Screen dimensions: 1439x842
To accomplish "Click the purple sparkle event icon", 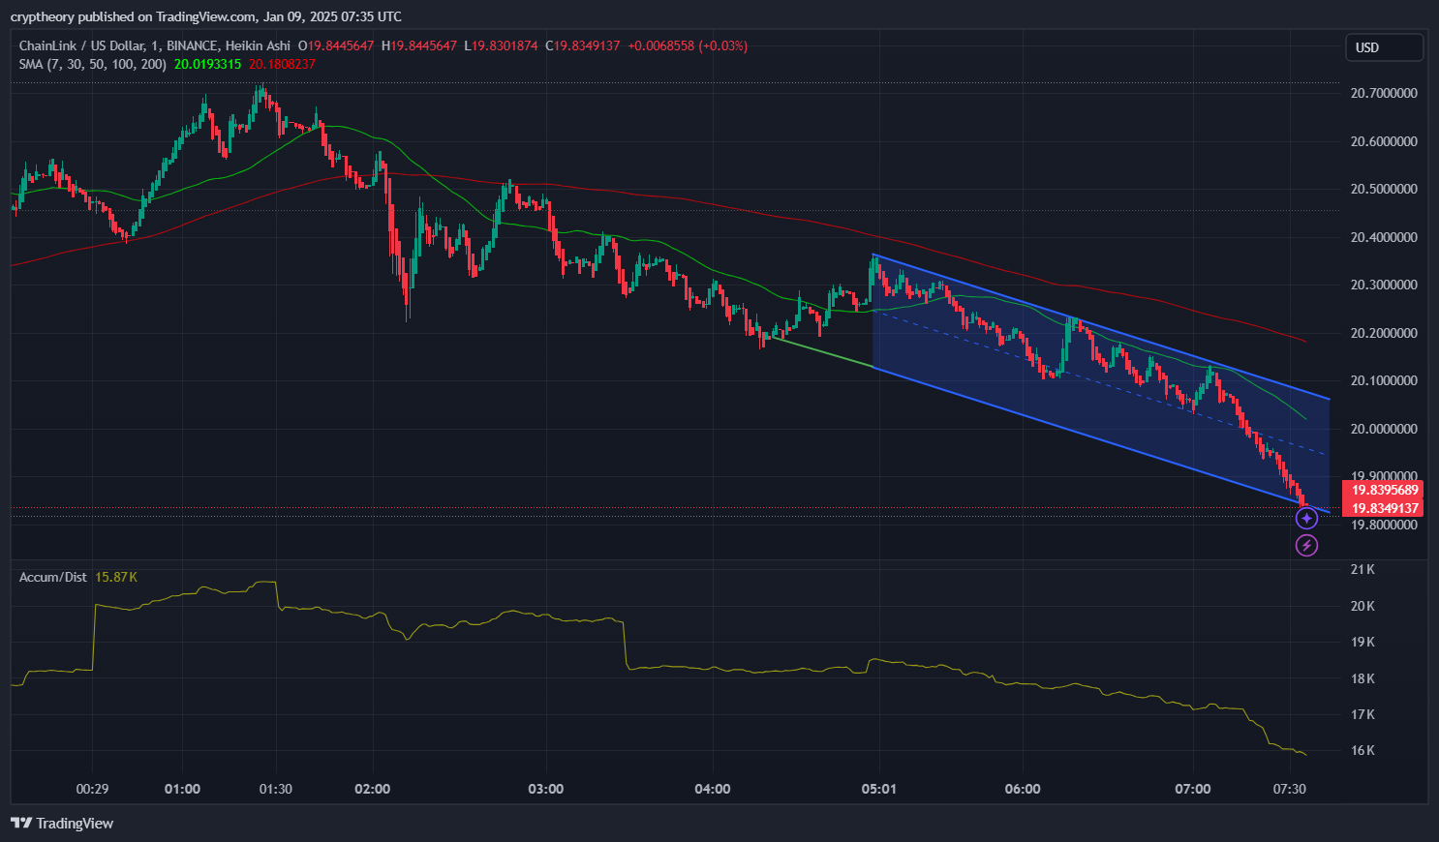I will 1306,518.
